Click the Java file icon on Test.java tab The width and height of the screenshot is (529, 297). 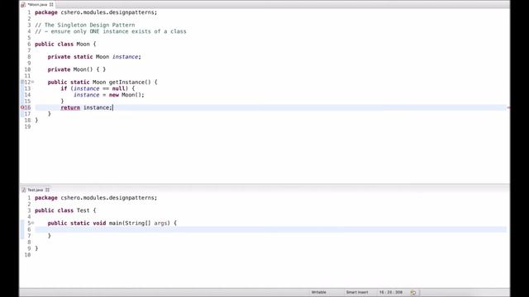click(24, 190)
